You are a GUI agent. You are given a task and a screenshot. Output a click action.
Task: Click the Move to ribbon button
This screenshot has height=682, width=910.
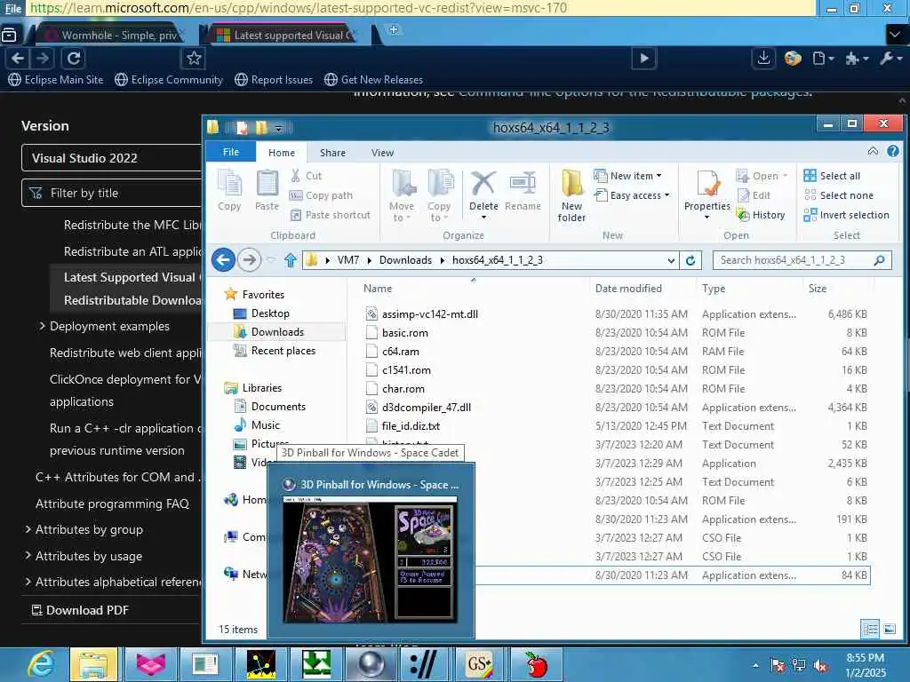[x=402, y=195]
